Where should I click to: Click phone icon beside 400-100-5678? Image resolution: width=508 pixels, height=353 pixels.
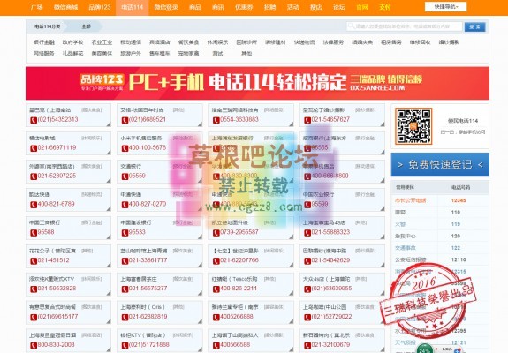(125, 148)
